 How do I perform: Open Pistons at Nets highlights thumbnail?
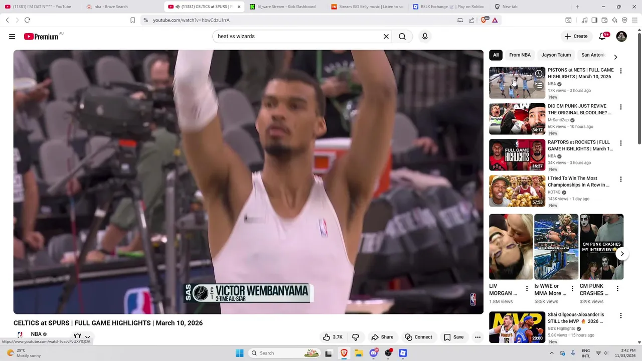click(x=517, y=83)
